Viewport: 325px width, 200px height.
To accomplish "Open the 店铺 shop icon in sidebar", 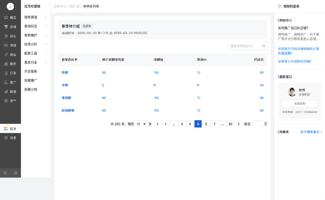I will pos(6,27).
